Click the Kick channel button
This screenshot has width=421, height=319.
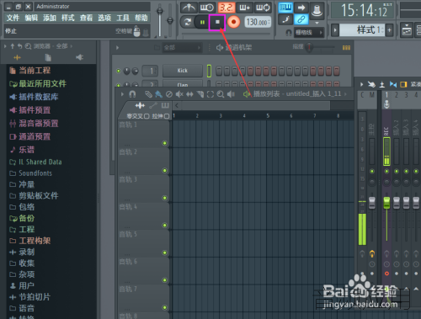point(183,71)
